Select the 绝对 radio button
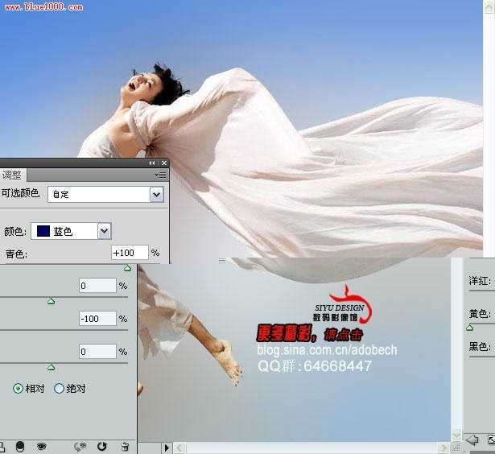Screen dimensions: 495x454 click(59, 388)
